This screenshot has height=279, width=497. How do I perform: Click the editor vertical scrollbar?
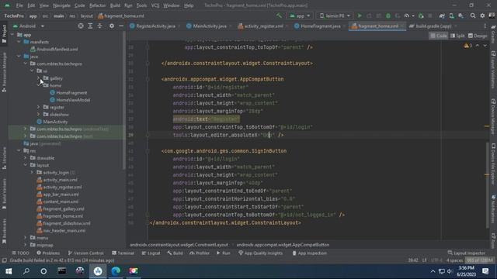pos(488,185)
